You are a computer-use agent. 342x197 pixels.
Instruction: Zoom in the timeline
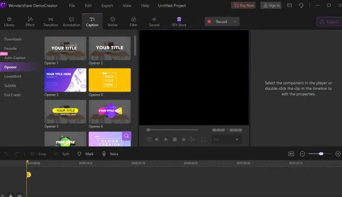click(338, 154)
